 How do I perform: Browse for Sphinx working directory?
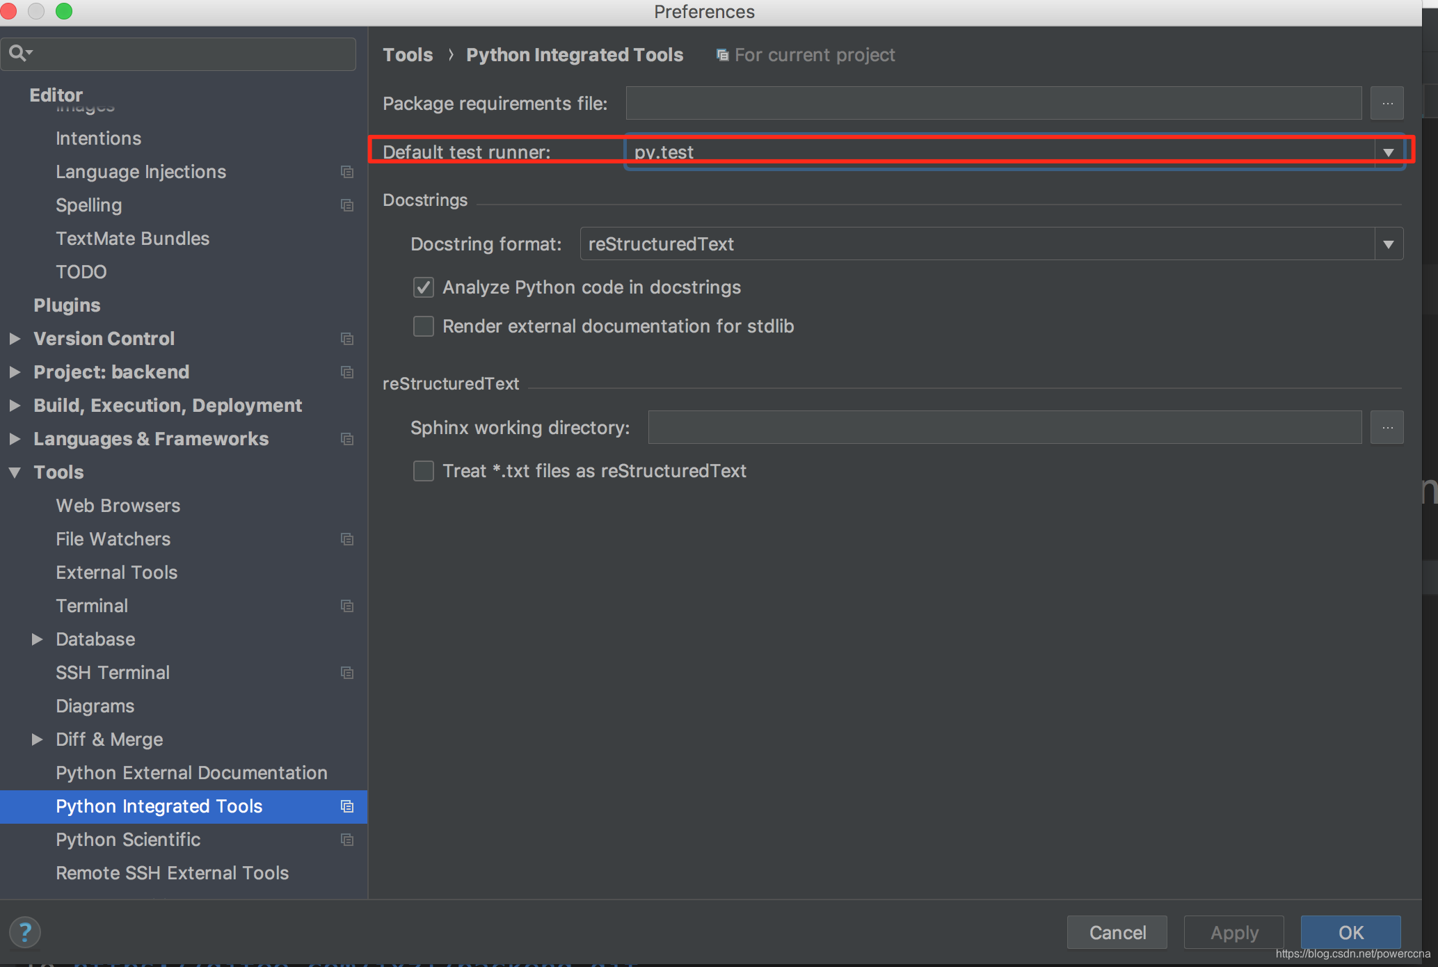[1387, 427]
